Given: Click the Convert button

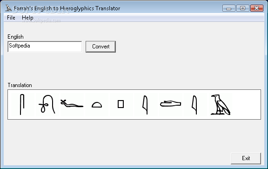Looking at the screenshot, I should coord(100,47).
